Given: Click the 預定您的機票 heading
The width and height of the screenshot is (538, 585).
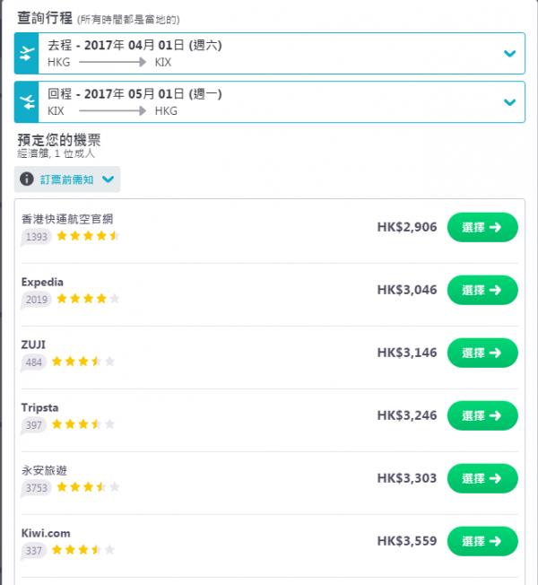Looking at the screenshot, I should 59,140.
